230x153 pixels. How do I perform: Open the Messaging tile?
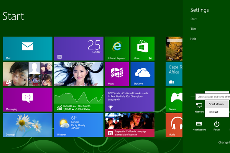28,99
